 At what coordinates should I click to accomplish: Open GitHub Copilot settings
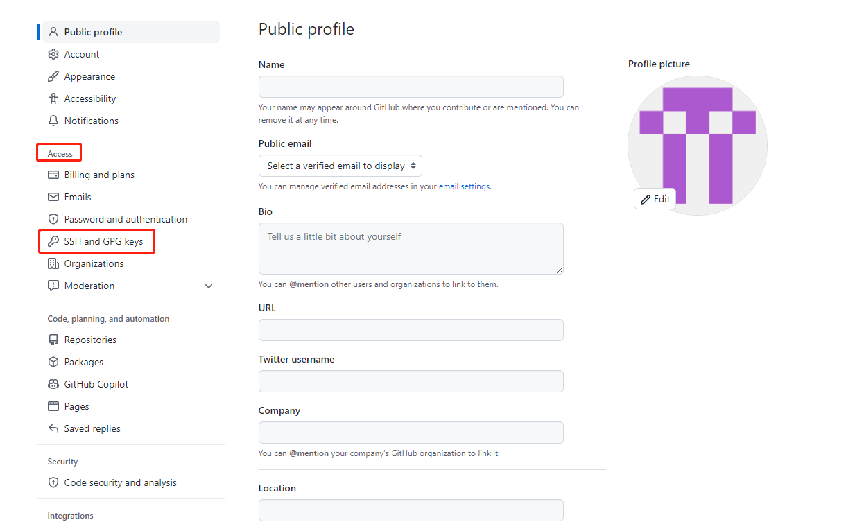pos(96,384)
